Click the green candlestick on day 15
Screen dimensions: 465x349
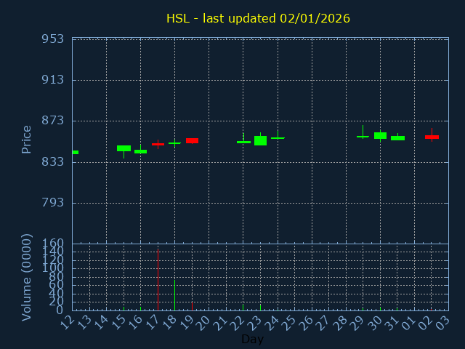[x=124, y=148]
